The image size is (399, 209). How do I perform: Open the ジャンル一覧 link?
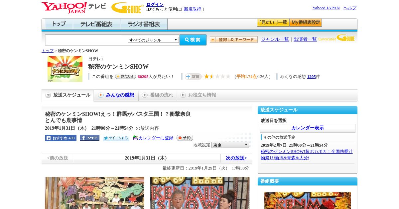(x=275, y=39)
